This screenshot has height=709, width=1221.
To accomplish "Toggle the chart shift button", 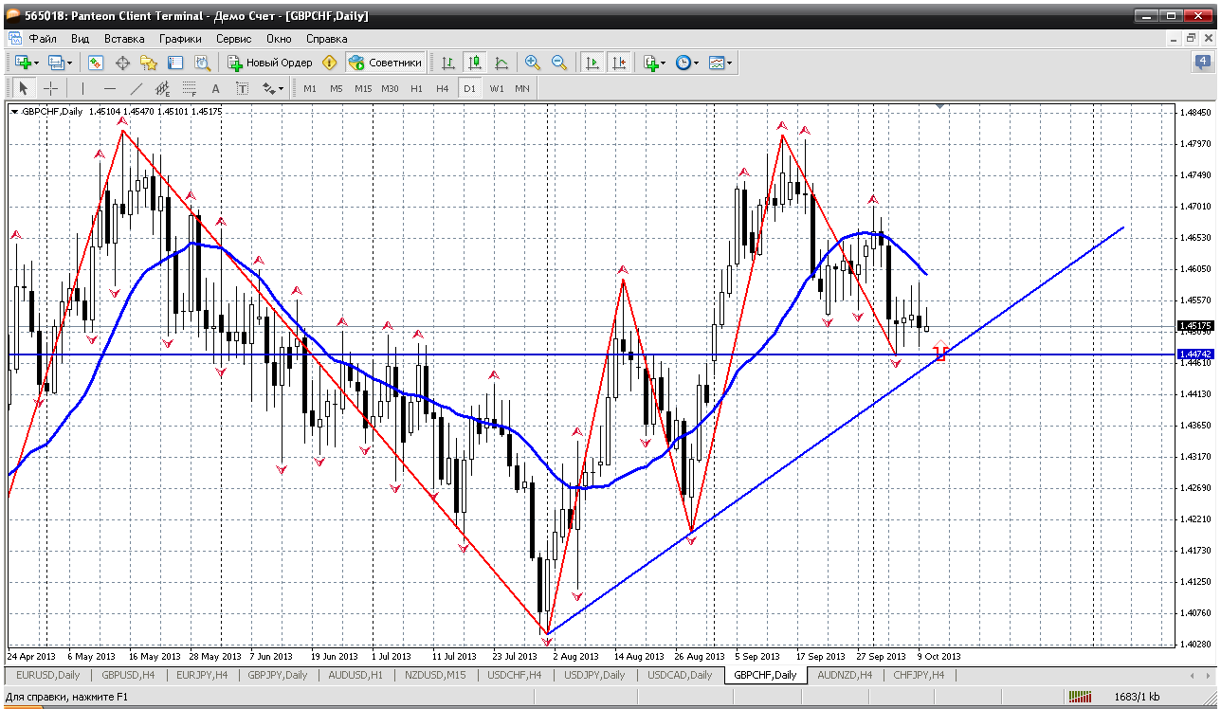I will [x=619, y=63].
